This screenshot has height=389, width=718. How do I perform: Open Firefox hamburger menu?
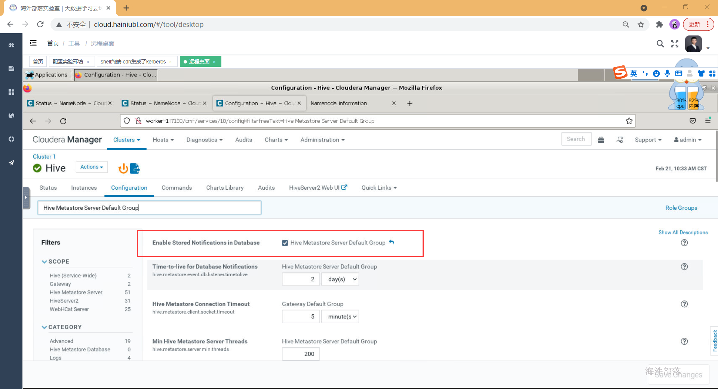click(708, 120)
